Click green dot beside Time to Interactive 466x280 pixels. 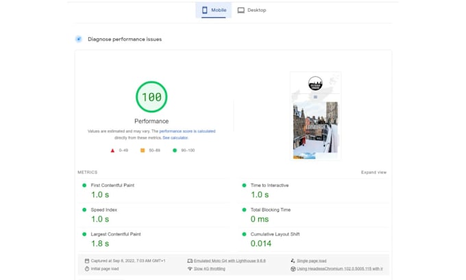coord(244,186)
